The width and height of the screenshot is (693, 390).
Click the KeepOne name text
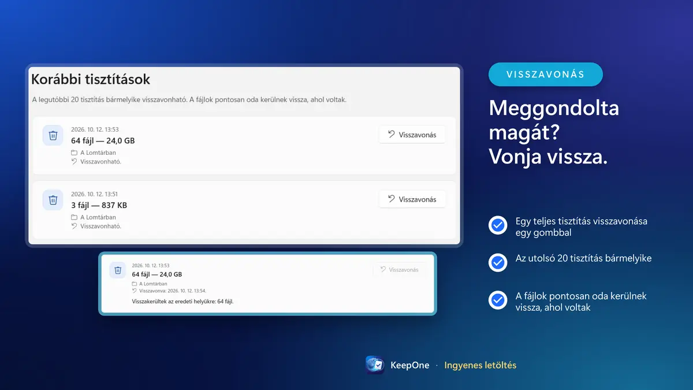coord(410,365)
